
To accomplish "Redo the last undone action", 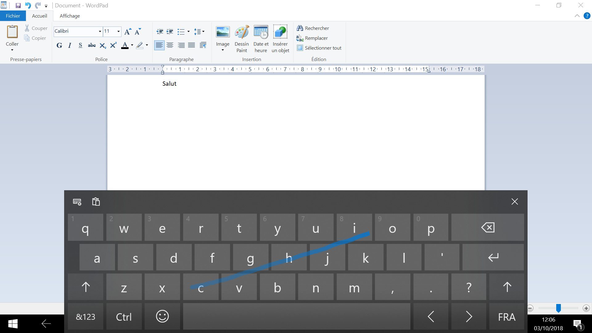I will [x=38, y=6].
